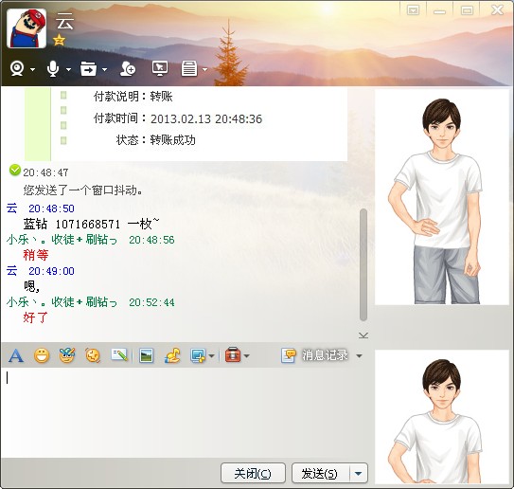Expand the video call options arrow
Viewport: 514px width, 489px height.
coord(32,69)
